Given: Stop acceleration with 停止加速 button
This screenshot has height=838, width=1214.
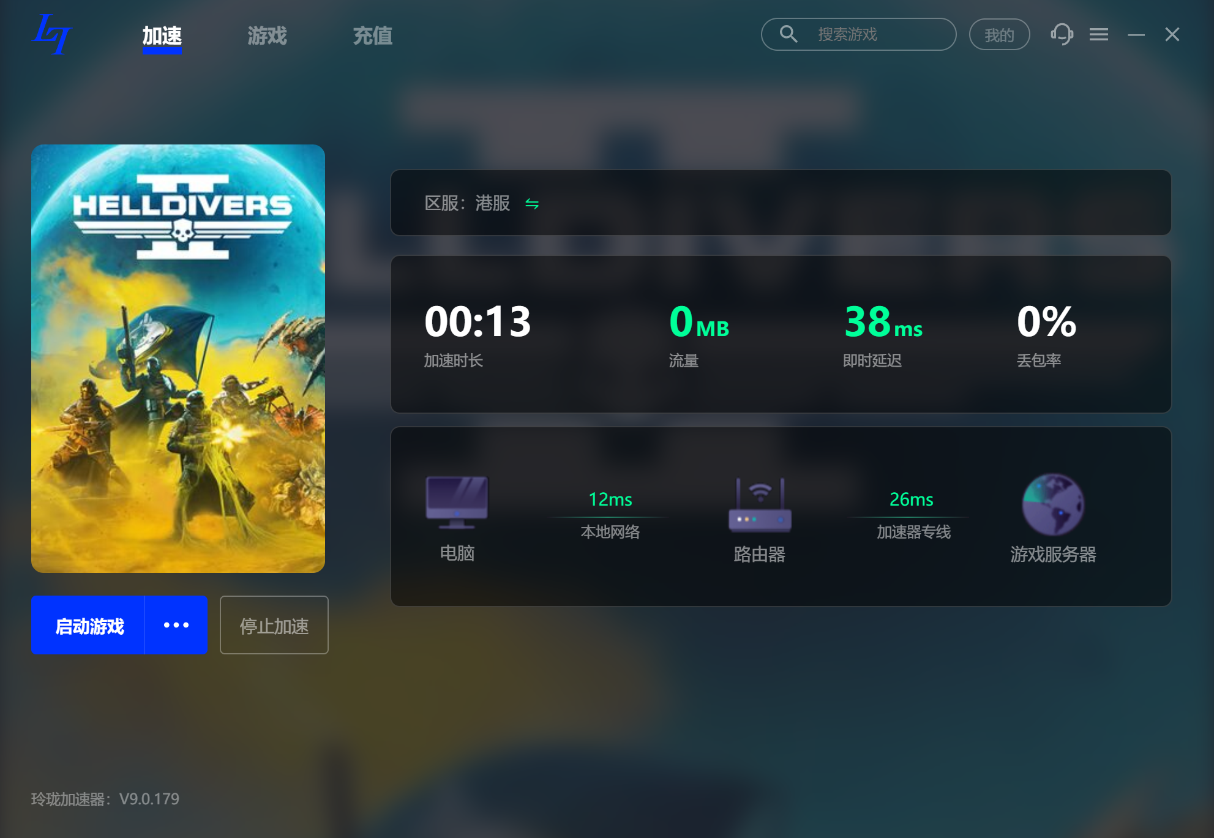Looking at the screenshot, I should pos(274,626).
